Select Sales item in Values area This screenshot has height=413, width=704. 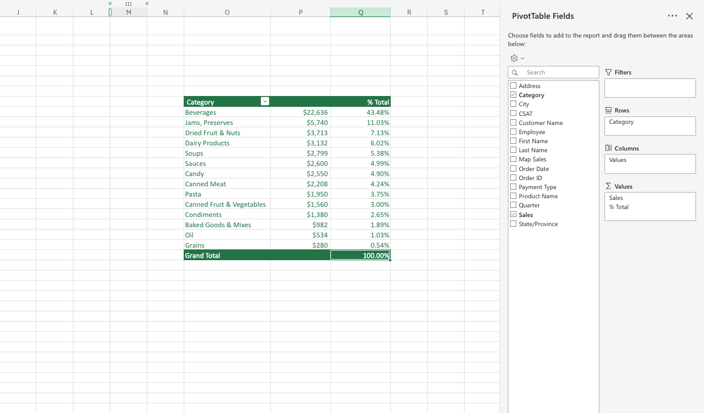click(650, 198)
